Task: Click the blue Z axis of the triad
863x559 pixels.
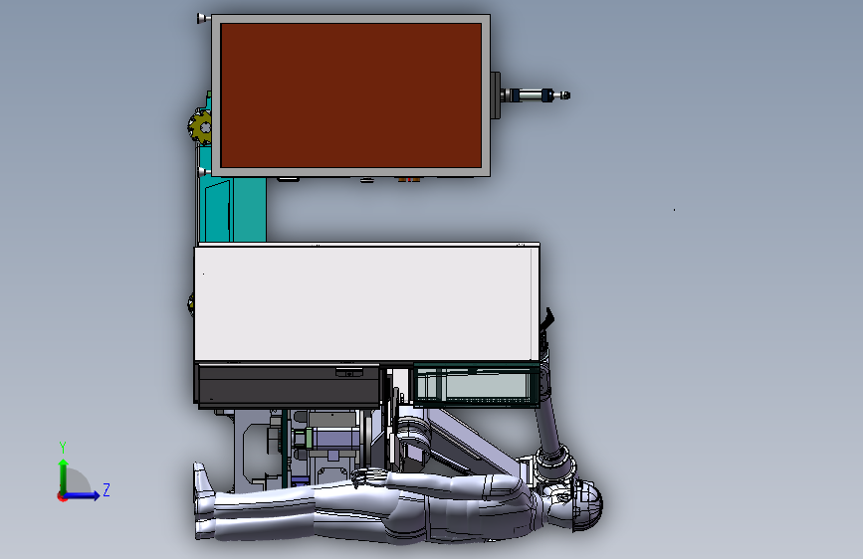Action: (x=83, y=495)
